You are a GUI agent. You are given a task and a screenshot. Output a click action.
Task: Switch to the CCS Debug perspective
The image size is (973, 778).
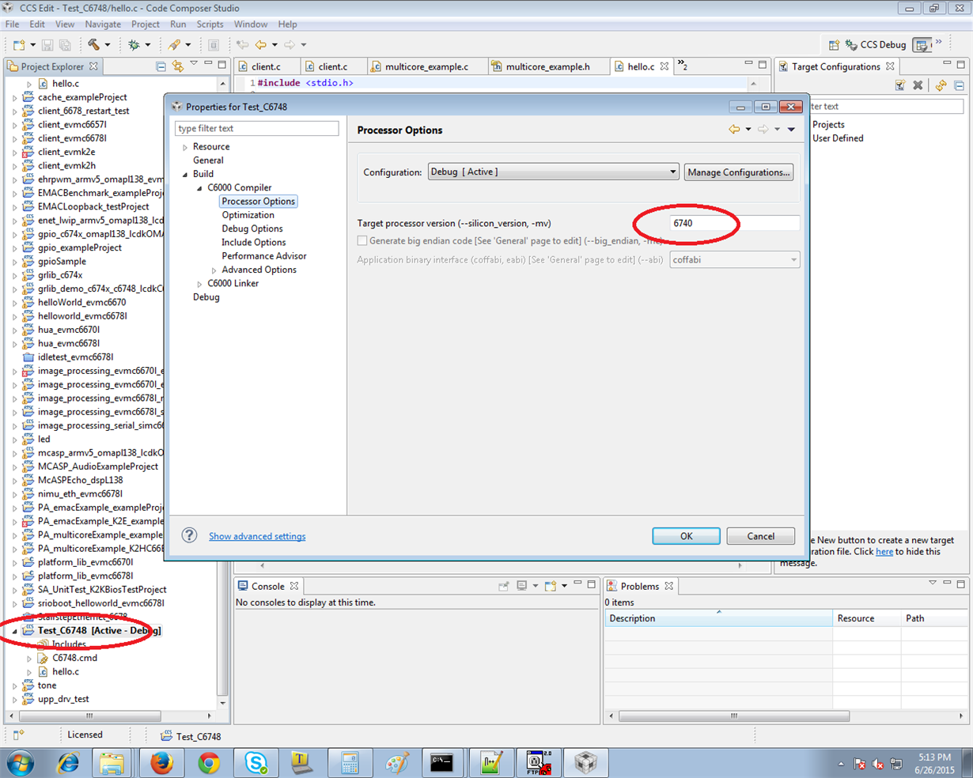tap(876, 45)
